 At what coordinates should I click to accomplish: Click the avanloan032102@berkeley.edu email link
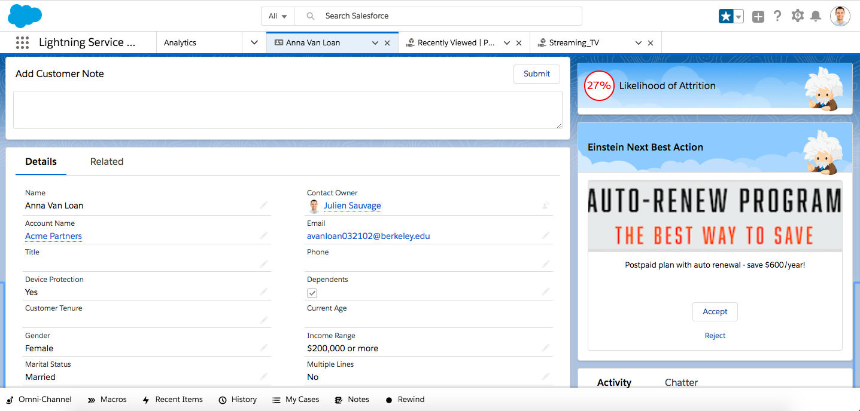tap(369, 236)
